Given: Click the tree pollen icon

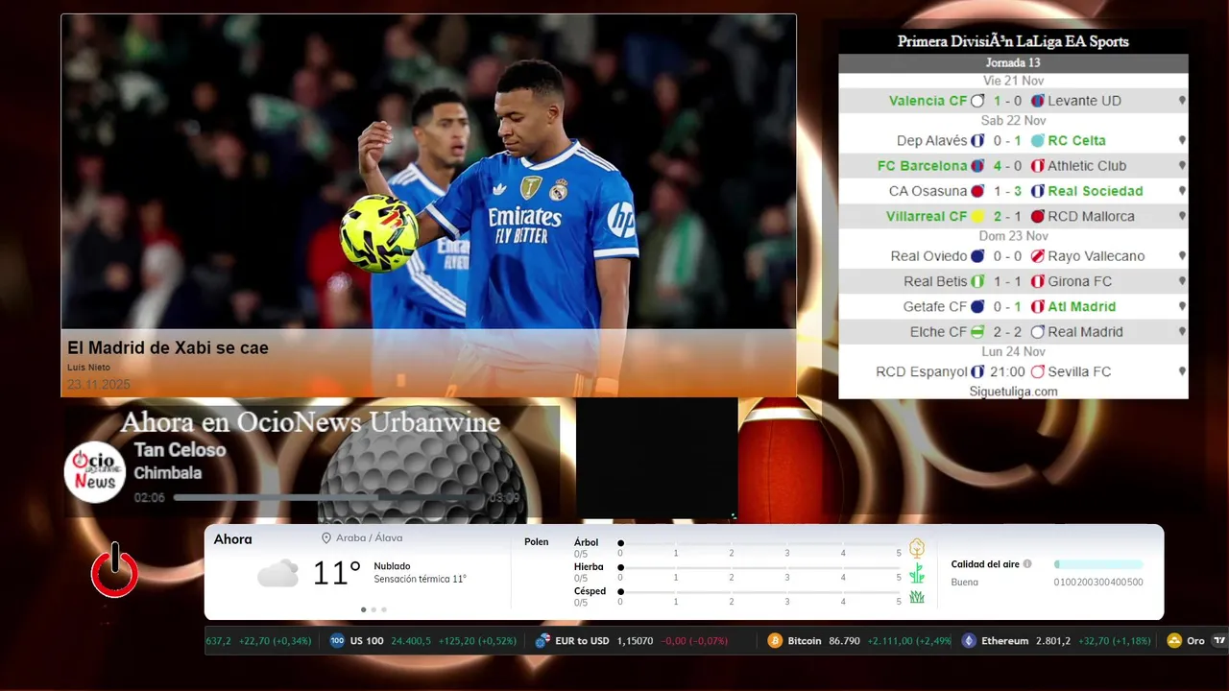Looking at the screenshot, I should 917,548.
